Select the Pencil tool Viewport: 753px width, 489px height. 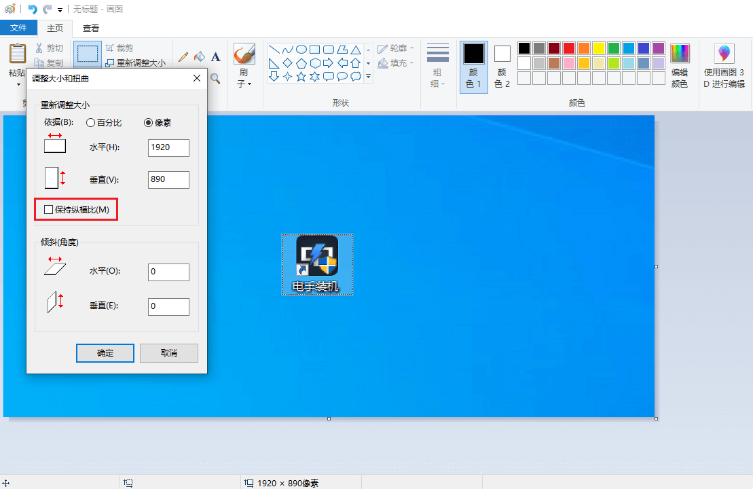point(183,57)
